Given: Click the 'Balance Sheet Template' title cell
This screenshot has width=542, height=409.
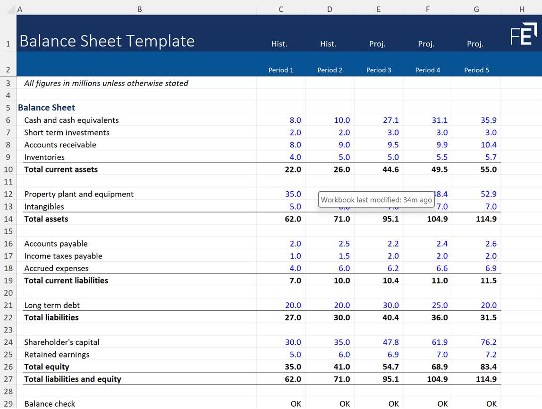Looking at the screenshot, I should pyautogui.click(x=107, y=41).
